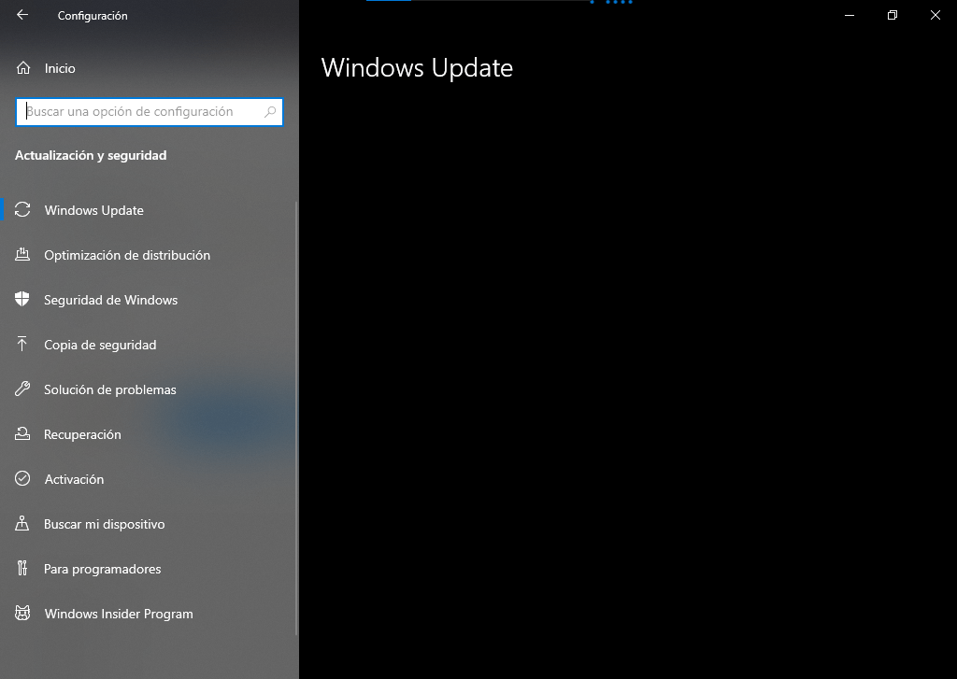Screen dimensions: 957x679
Task: Click the Windows Insider Program cat icon
Action: (22, 613)
